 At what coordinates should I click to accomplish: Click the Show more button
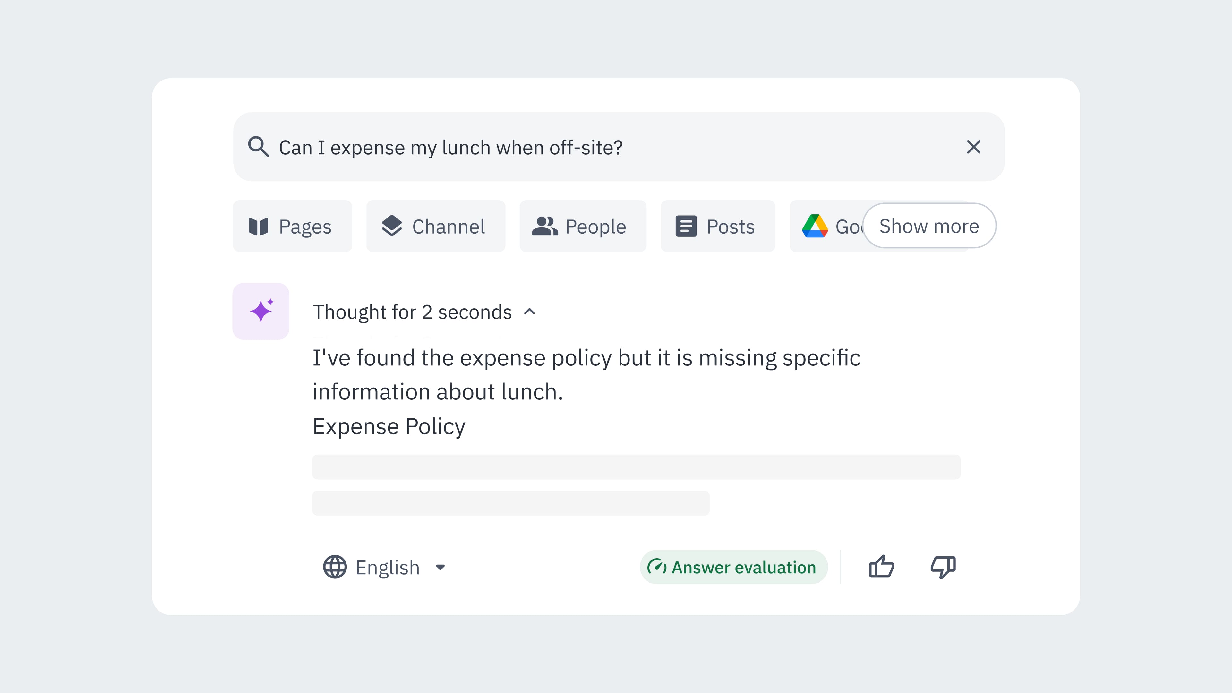(x=929, y=226)
